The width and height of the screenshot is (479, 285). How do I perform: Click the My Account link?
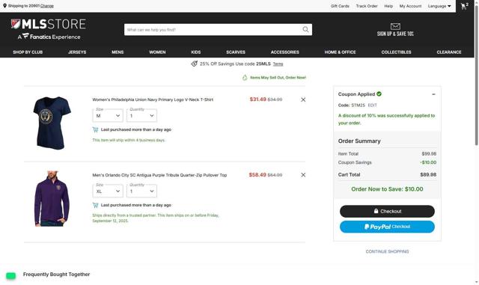pos(410,6)
